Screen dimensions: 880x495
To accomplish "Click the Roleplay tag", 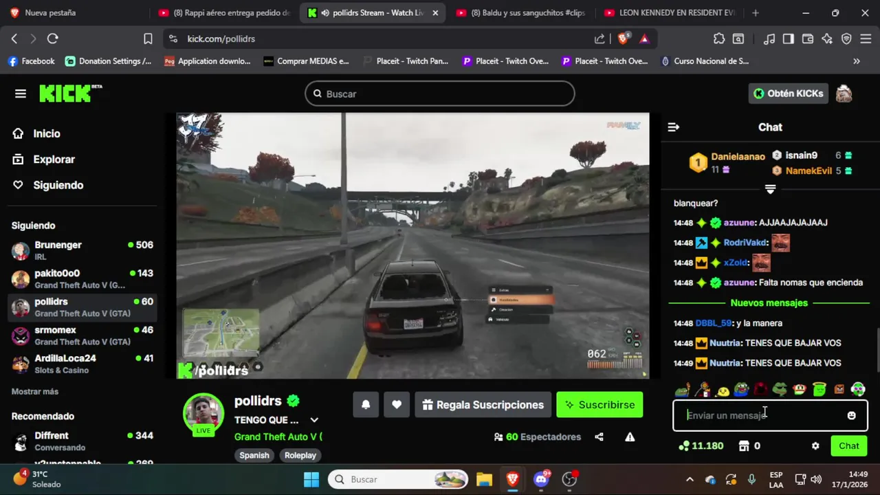I will [x=300, y=455].
